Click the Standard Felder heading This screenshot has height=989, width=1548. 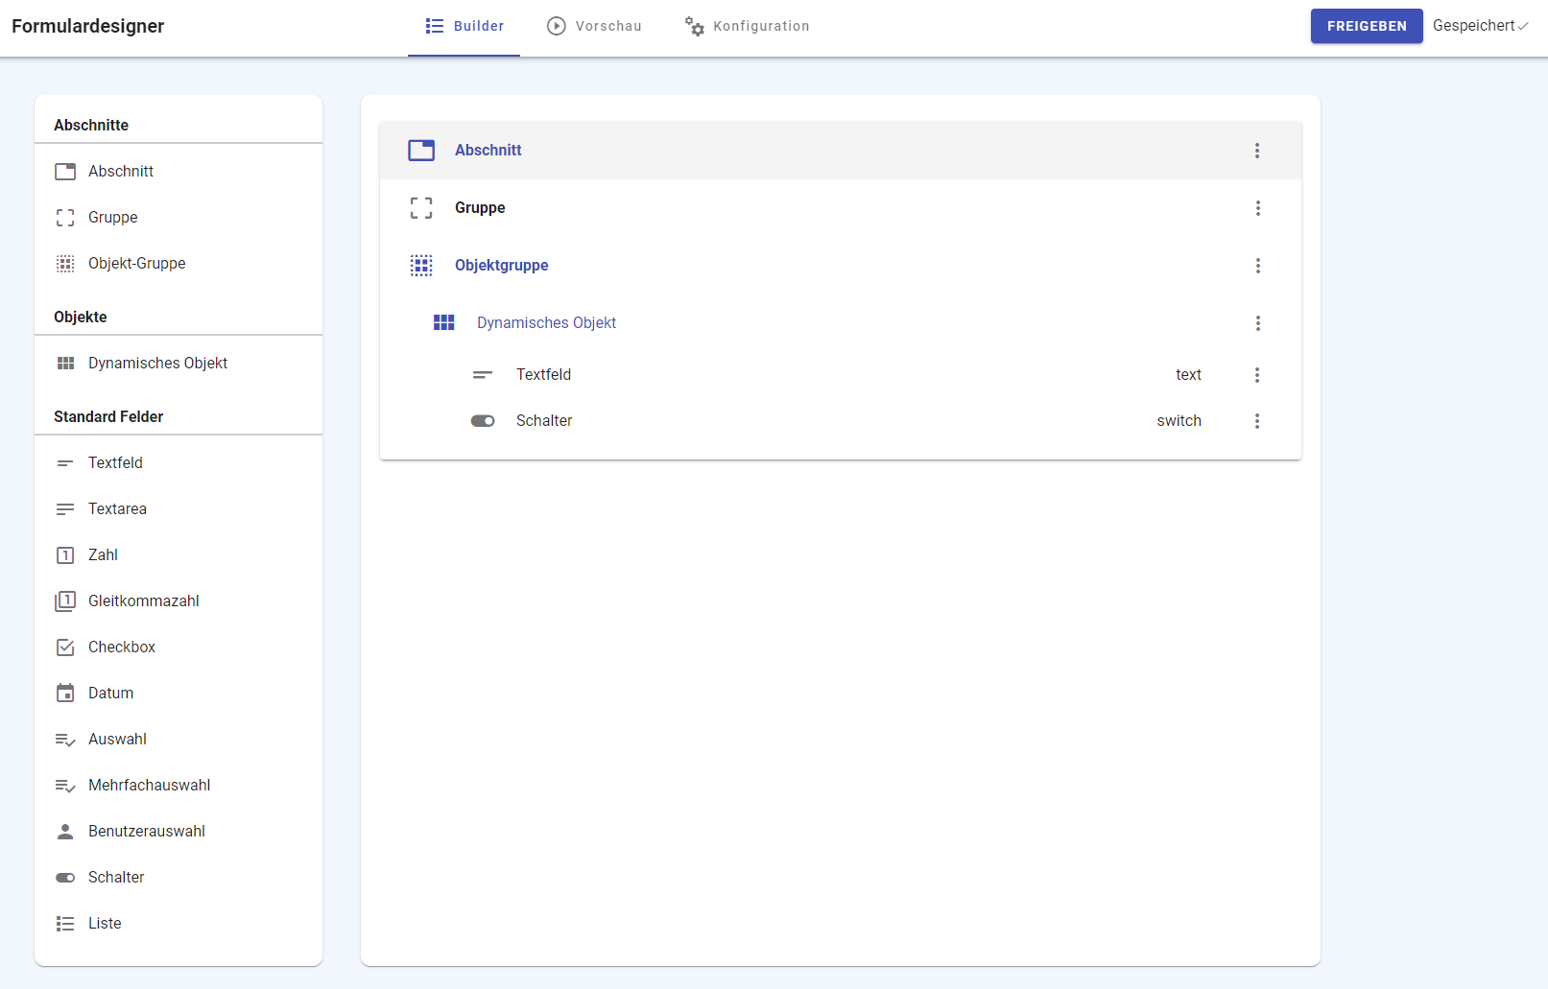[x=108, y=417]
